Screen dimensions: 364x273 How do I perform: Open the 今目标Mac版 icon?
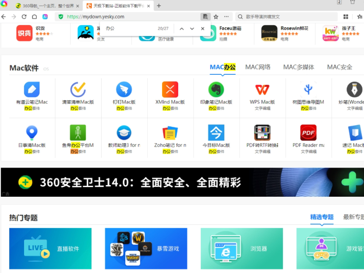pyautogui.click(x=216, y=133)
